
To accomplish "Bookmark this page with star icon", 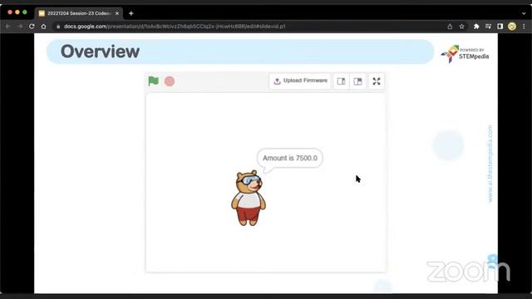I will pos(461,26).
